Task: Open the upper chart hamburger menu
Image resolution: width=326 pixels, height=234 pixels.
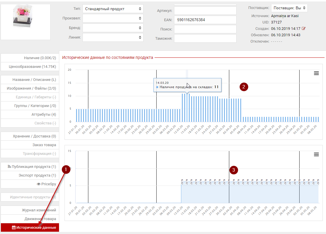Action: point(316,73)
